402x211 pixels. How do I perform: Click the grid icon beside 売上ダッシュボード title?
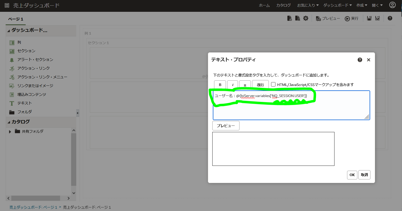coord(7,5)
